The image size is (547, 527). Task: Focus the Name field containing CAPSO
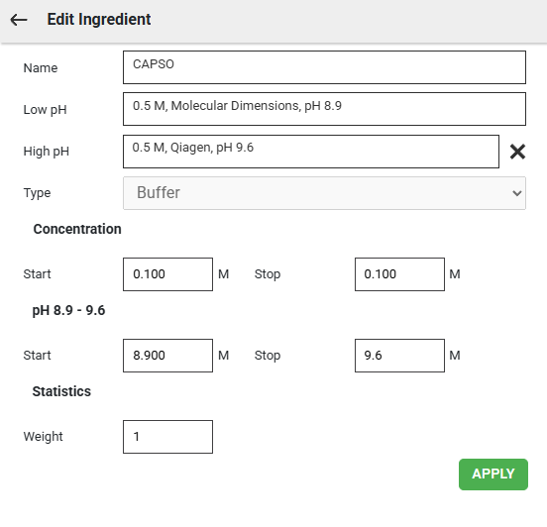(x=324, y=67)
